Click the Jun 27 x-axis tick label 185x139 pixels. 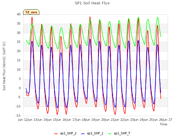pos(168,120)
